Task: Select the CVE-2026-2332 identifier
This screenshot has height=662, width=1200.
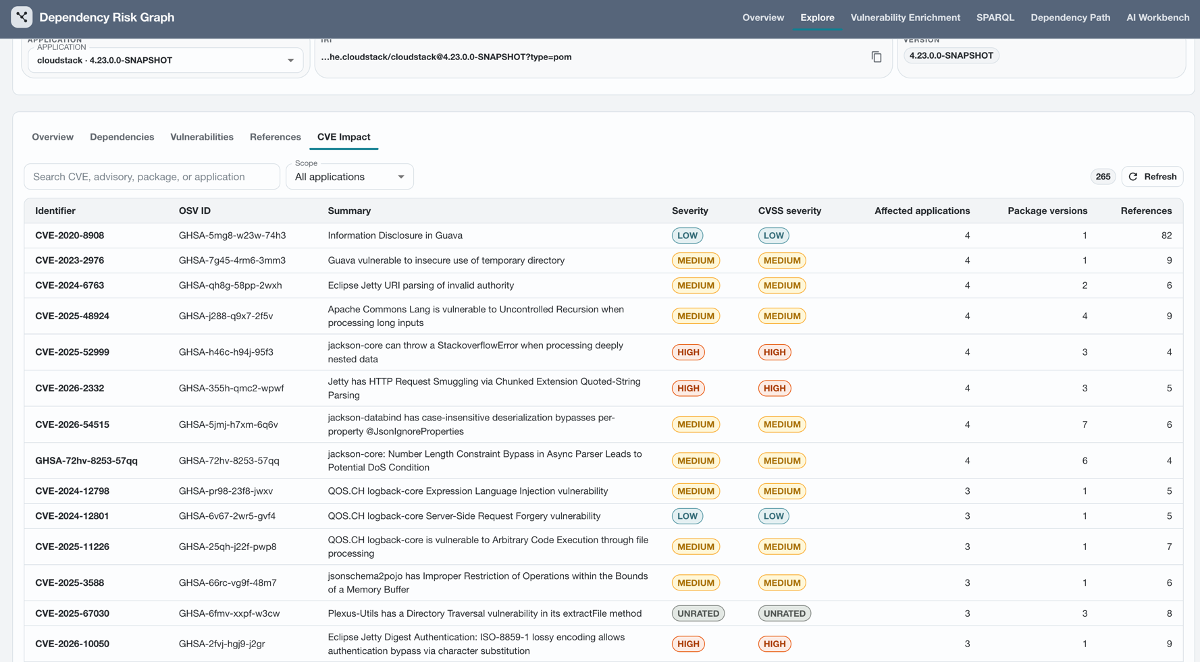Action: pos(70,388)
